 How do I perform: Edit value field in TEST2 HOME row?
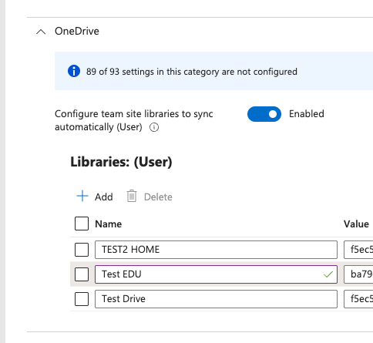tap(358, 250)
